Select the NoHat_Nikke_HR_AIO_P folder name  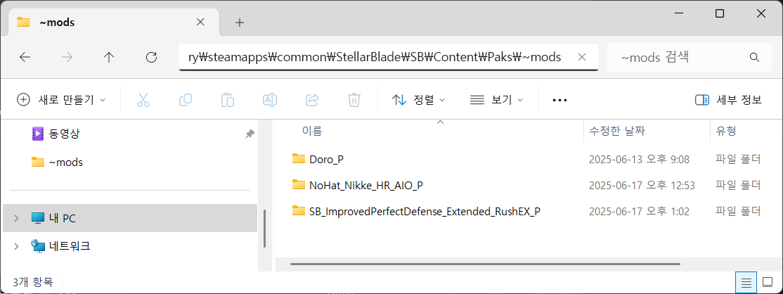[x=366, y=185]
